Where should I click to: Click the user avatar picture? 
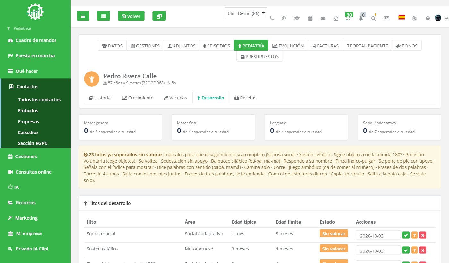(x=438, y=18)
